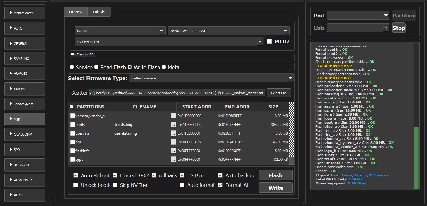This screenshot has width=427, height=206.
Task: Check the otp partition checkbox
Action: point(73,142)
